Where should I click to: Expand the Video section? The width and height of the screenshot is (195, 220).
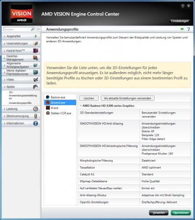click(4, 80)
